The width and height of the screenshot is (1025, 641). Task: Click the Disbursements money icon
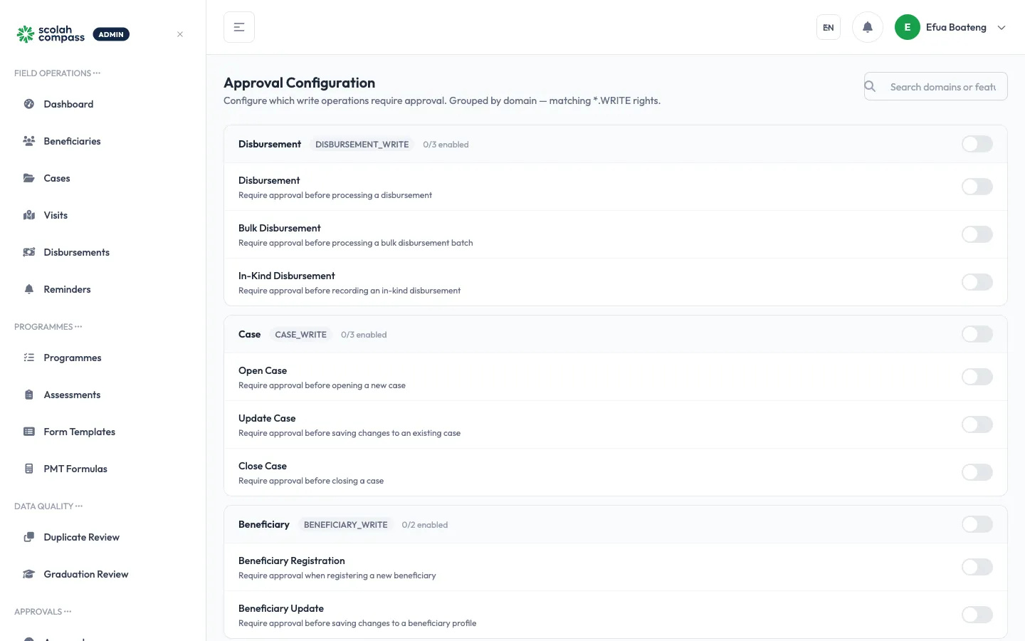point(29,252)
